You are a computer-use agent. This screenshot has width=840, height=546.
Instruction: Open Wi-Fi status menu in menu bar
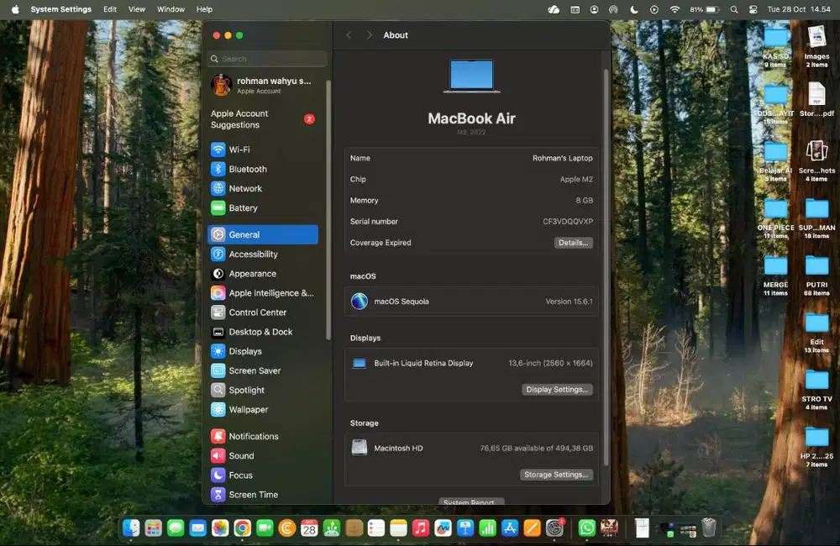pyautogui.click(x=675, y=9)
